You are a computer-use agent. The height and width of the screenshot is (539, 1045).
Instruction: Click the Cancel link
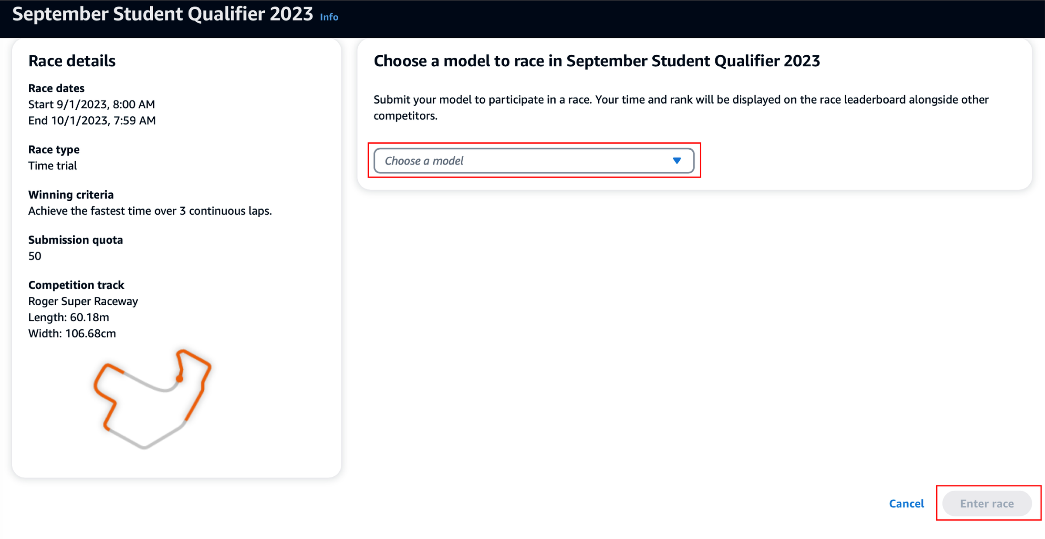(x=906, y=503)
